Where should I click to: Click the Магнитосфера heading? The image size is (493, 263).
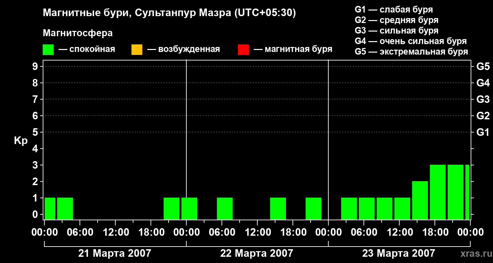(78, 33)
